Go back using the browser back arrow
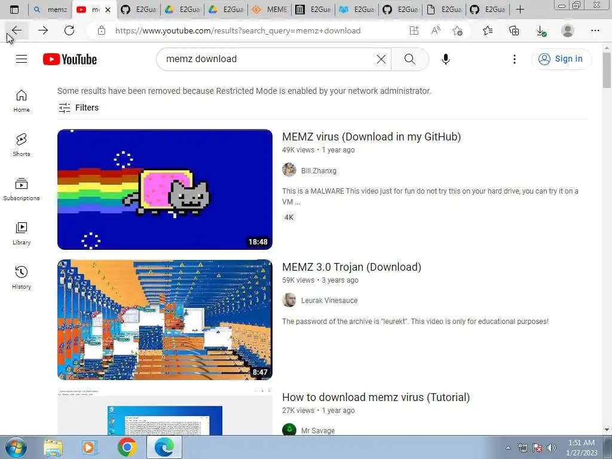 click(x=17, y=30)
